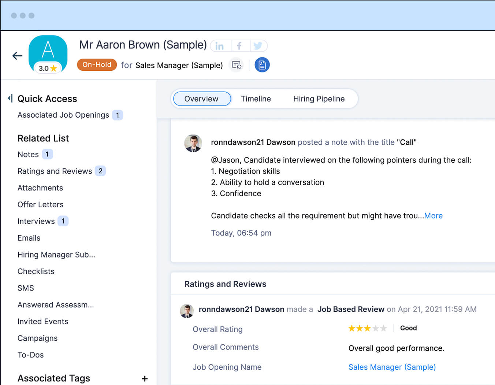This screenshot has height=385, width=495.
Task: Click the blue resume document icon
Action: (x=262, y=65)
